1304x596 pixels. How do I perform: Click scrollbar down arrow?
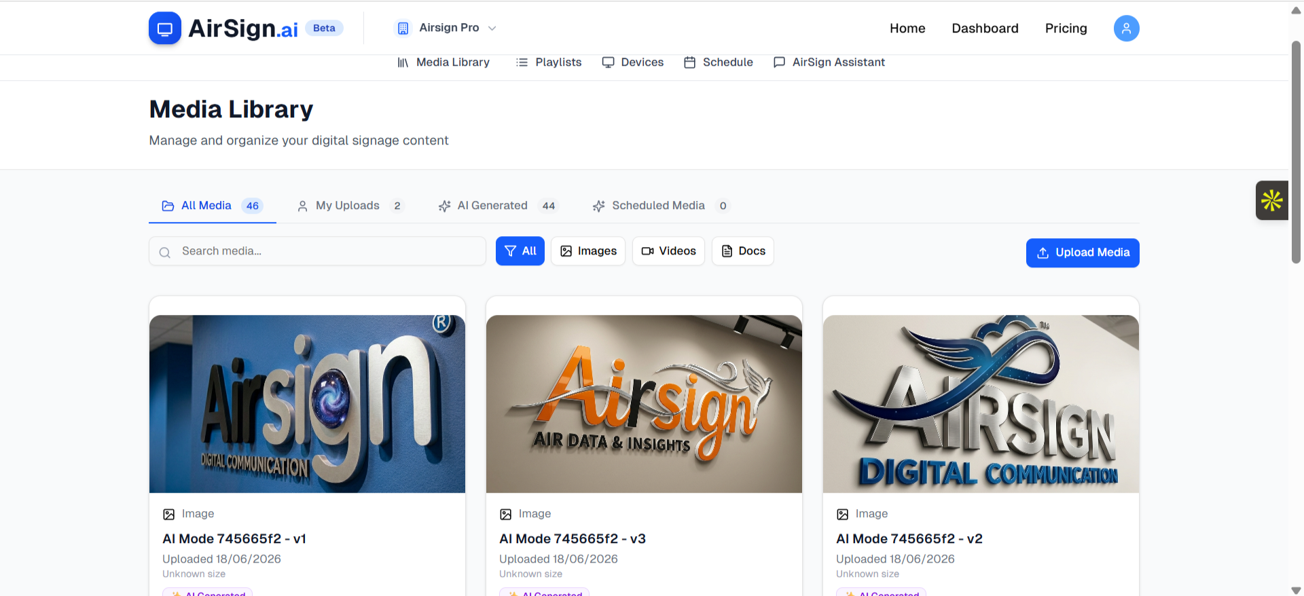click(1296, 590)
